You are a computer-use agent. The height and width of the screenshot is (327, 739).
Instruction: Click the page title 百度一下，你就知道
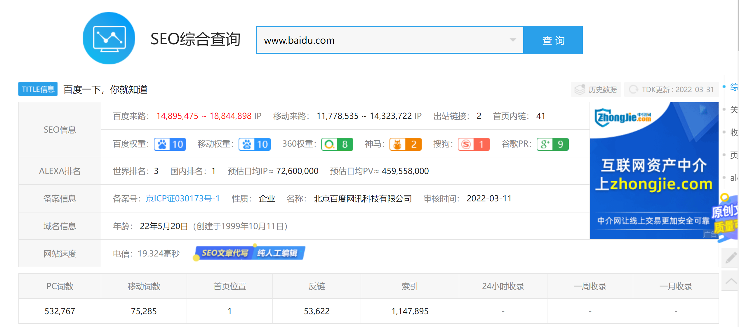(105, 89)
